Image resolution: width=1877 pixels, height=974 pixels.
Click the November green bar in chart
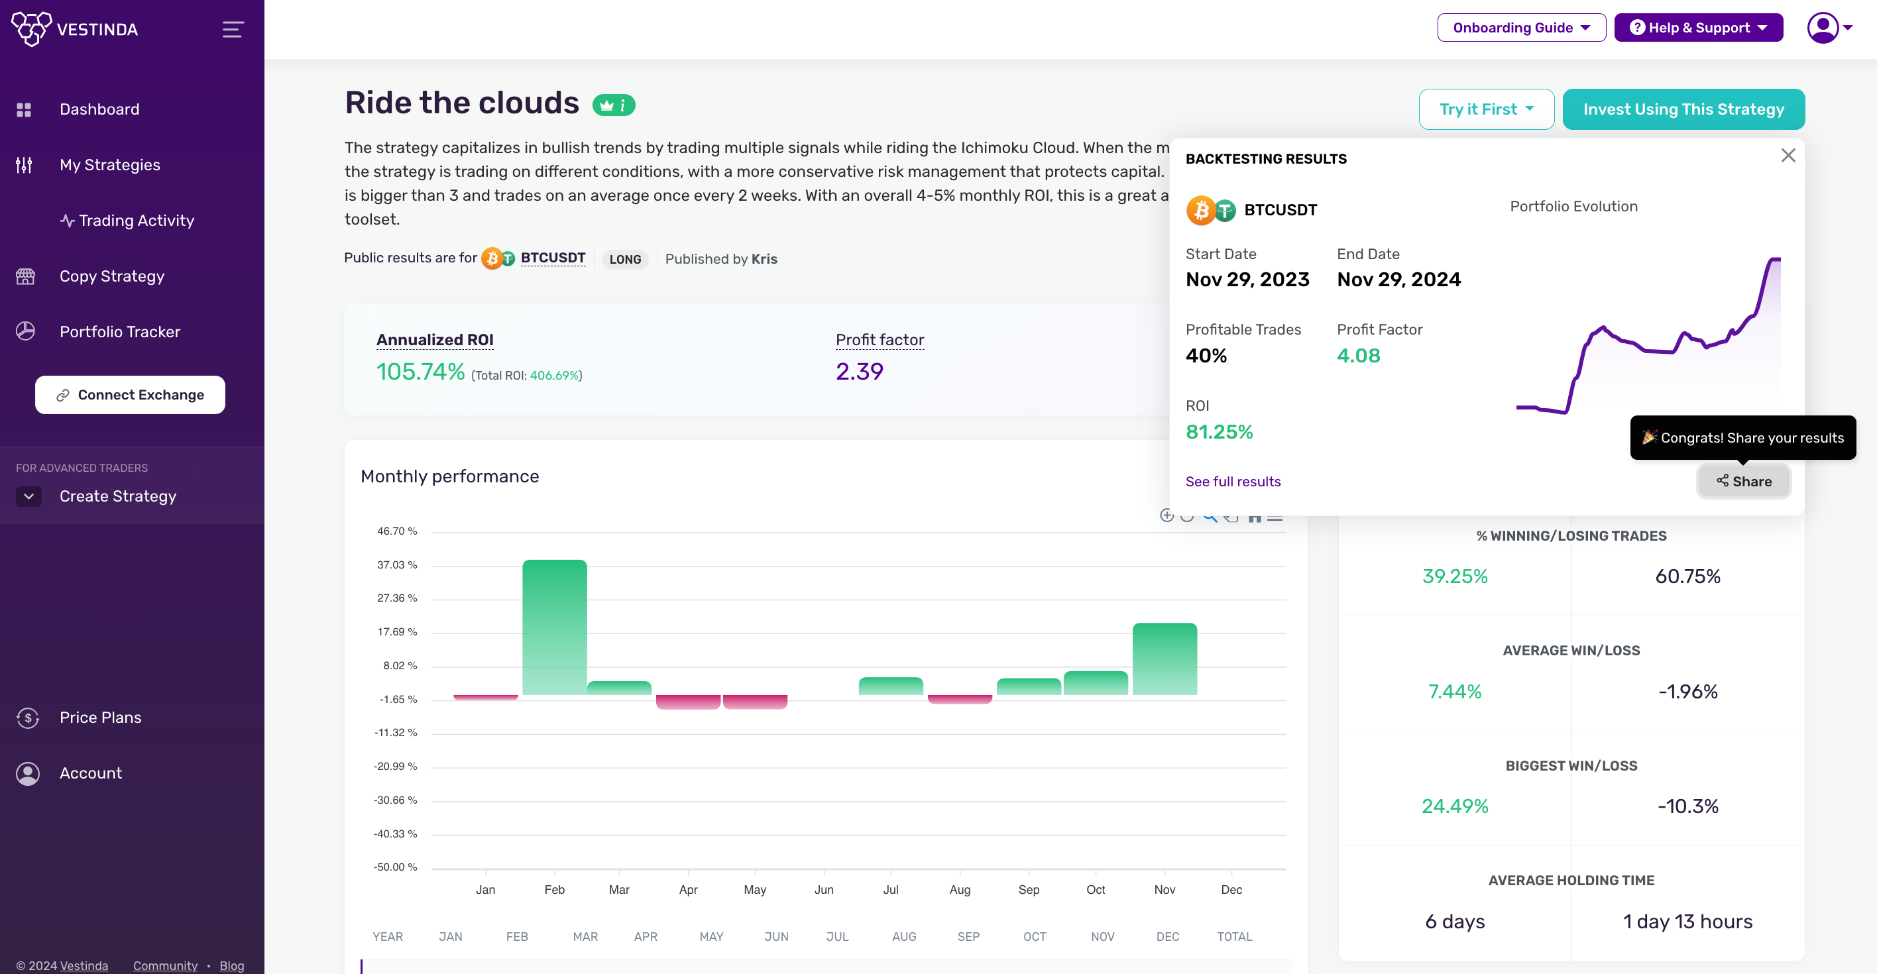pos(1165,659)
